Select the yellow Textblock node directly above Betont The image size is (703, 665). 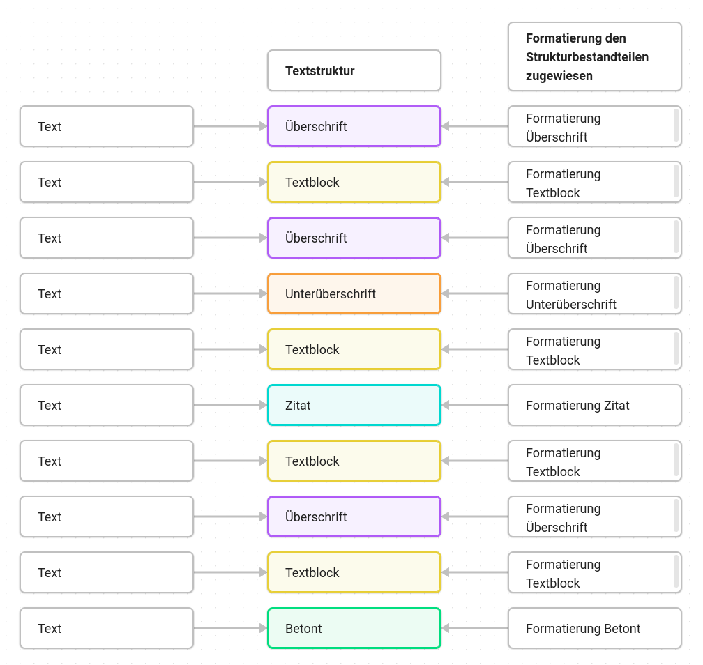point(354,573)
